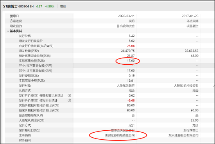Screen dimensions: 215x144
Task: Click expected raise value 21.87
Action: click(x=131, y=56)
